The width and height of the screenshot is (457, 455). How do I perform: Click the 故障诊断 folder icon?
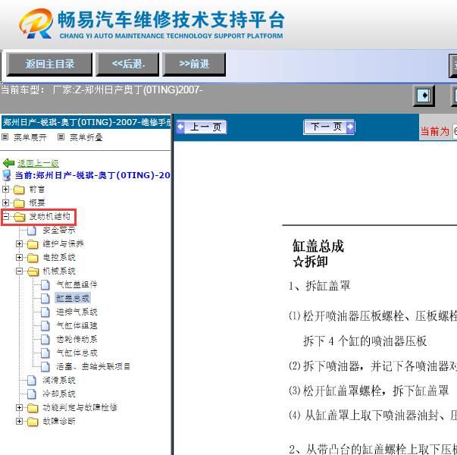tap(33, 422)
